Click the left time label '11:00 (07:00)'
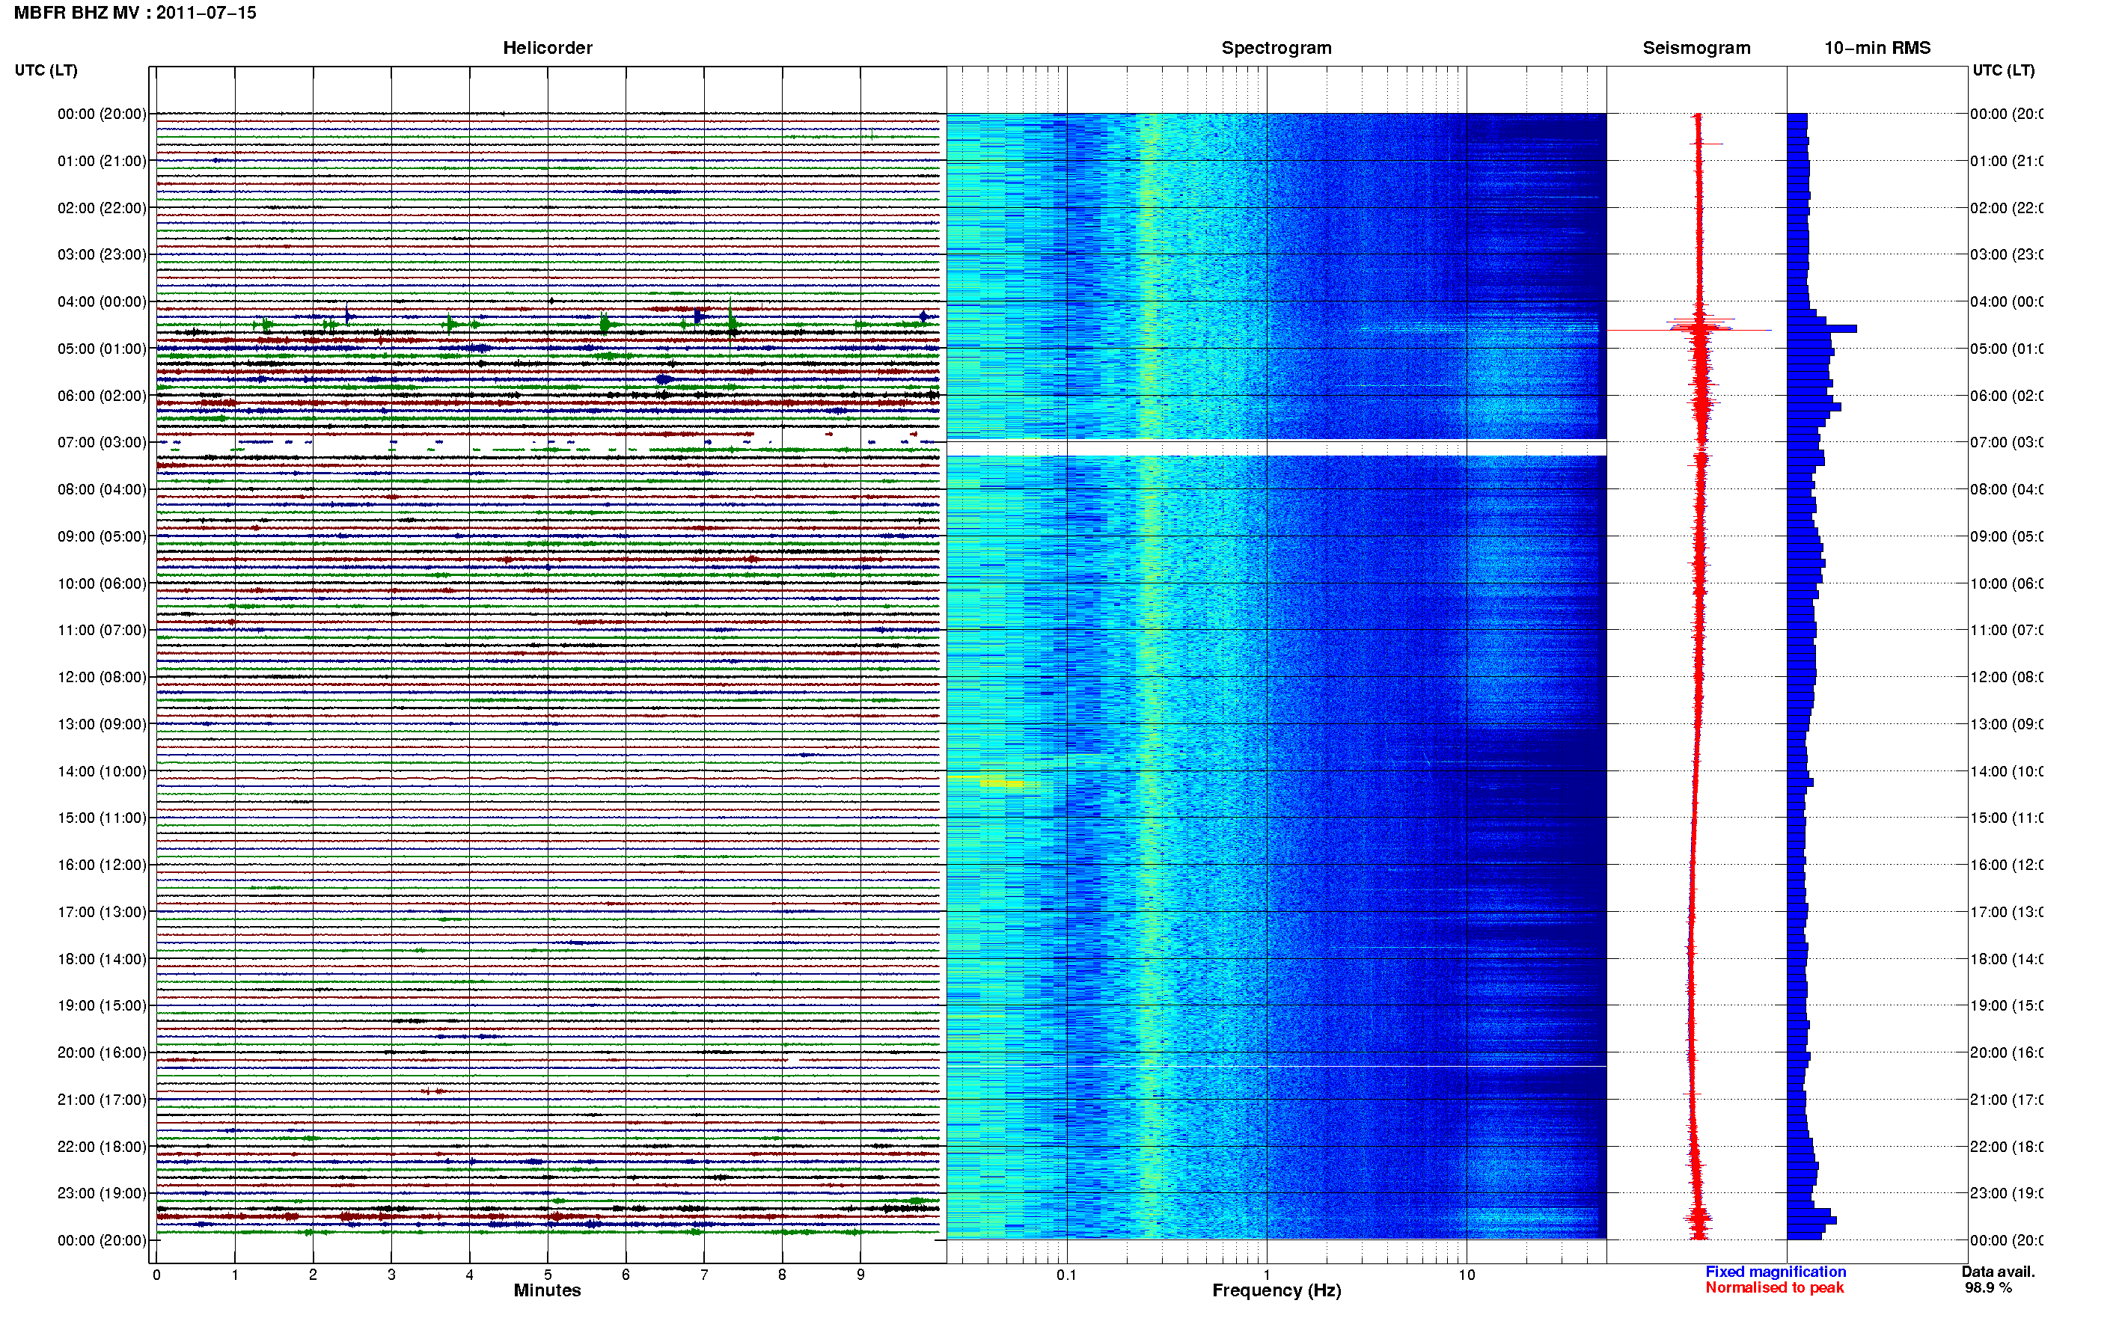2128x1330 pixels. 102,630
